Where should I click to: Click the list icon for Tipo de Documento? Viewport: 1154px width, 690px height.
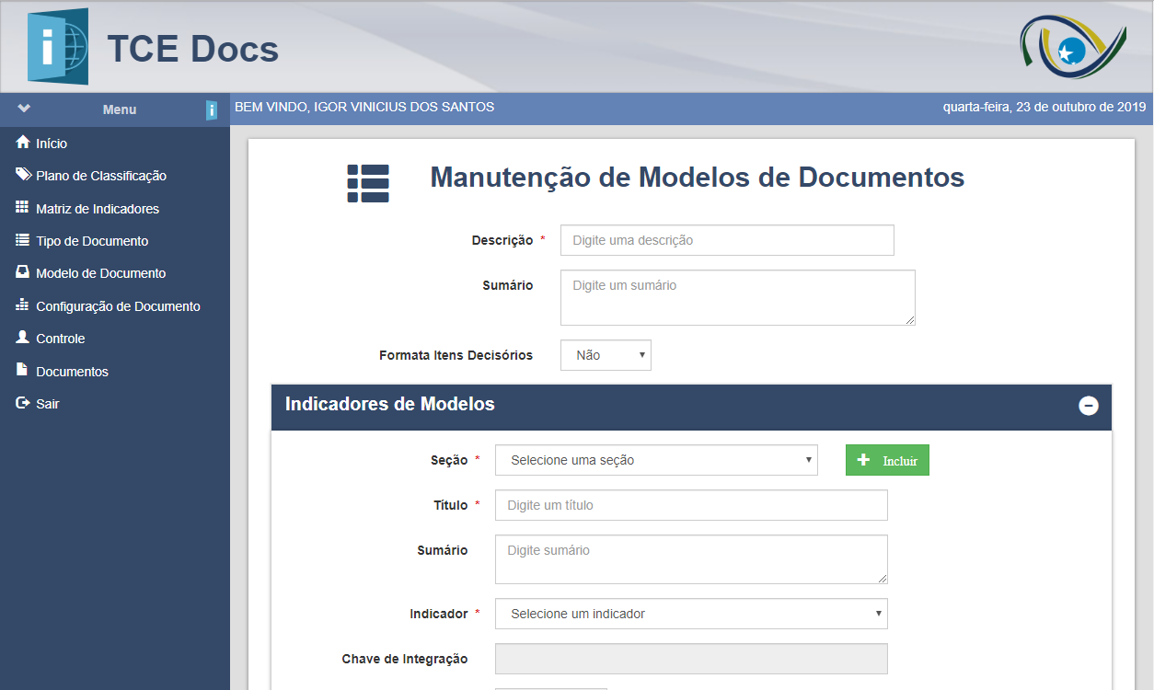click(x=23, y=240)
